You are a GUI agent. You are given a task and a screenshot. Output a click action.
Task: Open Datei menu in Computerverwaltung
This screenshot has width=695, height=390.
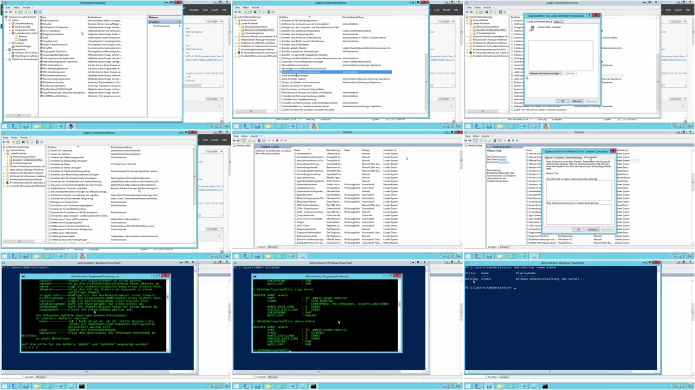click(x=8, y=8)
